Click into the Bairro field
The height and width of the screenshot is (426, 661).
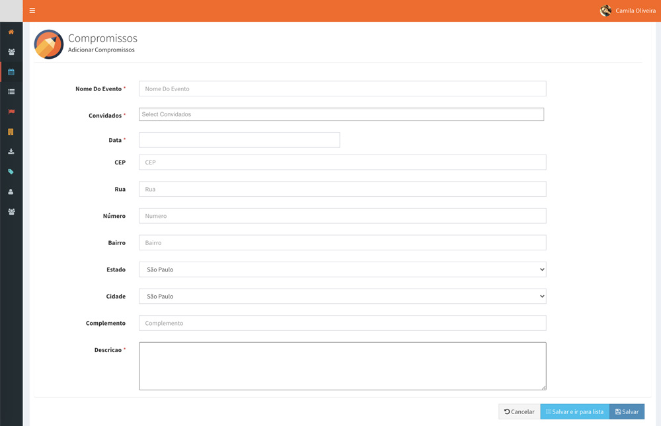342,242
